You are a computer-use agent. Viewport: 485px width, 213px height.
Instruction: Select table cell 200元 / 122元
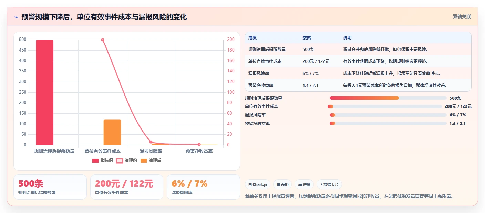click(x=316, y=61)
